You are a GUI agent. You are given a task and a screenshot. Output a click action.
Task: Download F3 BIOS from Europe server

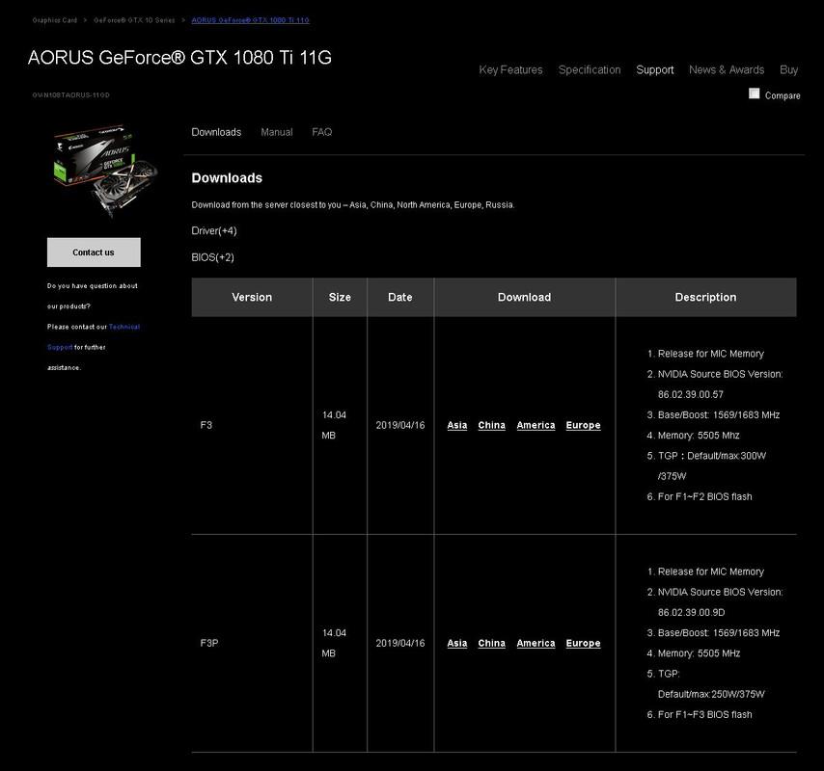[583, 425]
